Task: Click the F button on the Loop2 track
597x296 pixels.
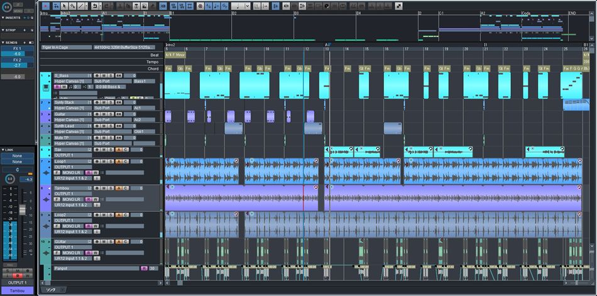Action: pyautogui.click(x=57, y=226)
